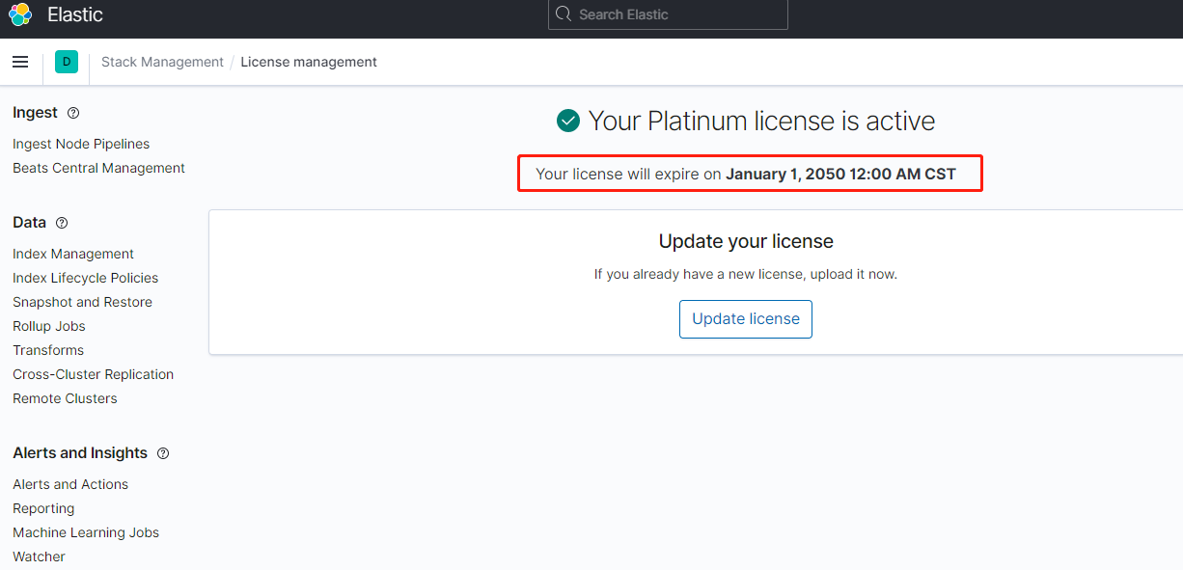Select Watcher in the sidebar
The image size is (1183, 570).
tap(39, 556)
